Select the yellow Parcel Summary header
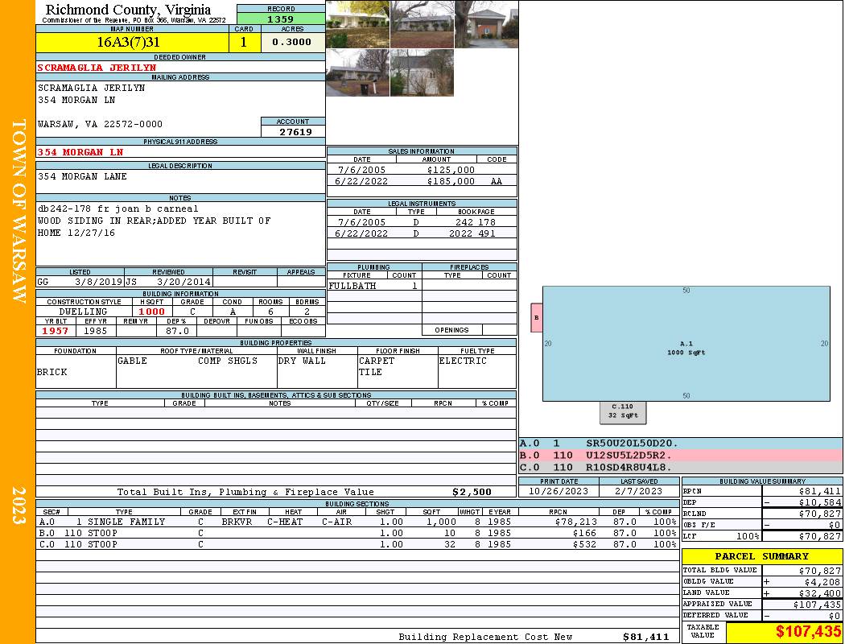 (x=761, y=556)
